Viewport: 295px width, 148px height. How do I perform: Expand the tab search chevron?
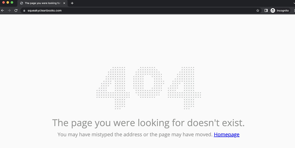pyautogui.click(x=294, y=3)
